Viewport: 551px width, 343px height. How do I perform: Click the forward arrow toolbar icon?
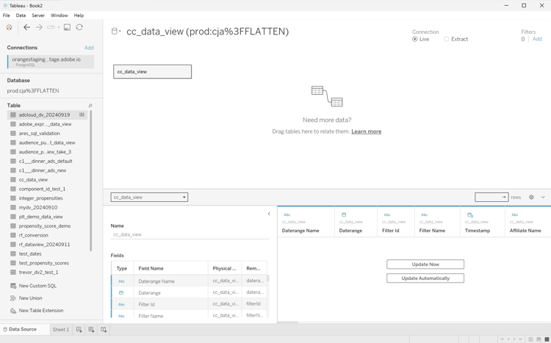(39, 27)
